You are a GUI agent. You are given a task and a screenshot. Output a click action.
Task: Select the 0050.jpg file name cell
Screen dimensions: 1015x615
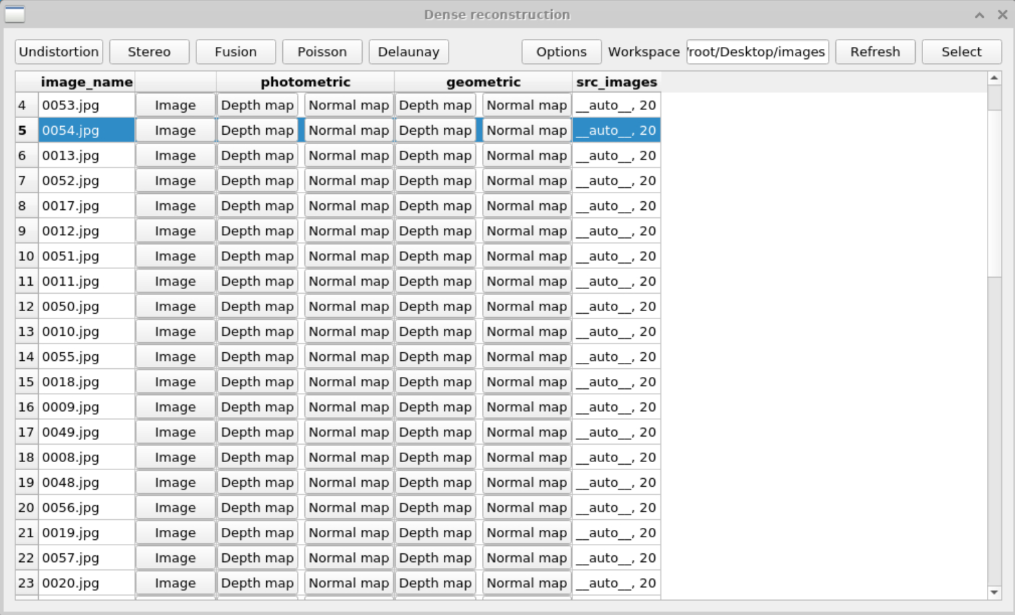(x=86, y=306)
